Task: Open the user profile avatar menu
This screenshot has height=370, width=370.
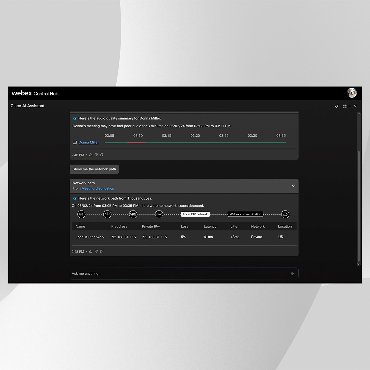Action: click(352, 93)
